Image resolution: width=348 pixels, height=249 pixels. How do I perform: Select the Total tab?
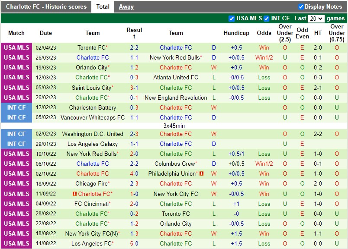pos(103,6)
